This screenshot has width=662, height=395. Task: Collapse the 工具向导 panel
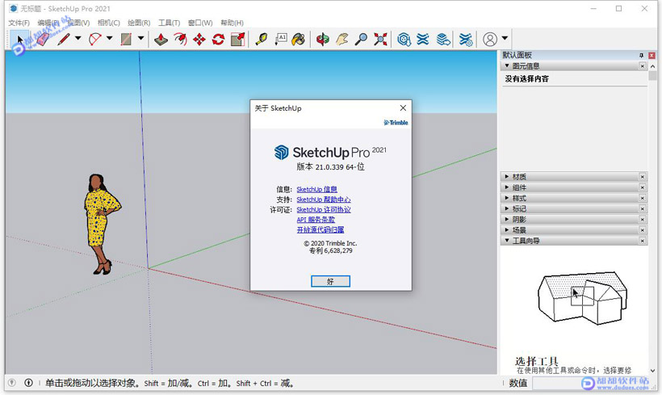coord(507,241)
